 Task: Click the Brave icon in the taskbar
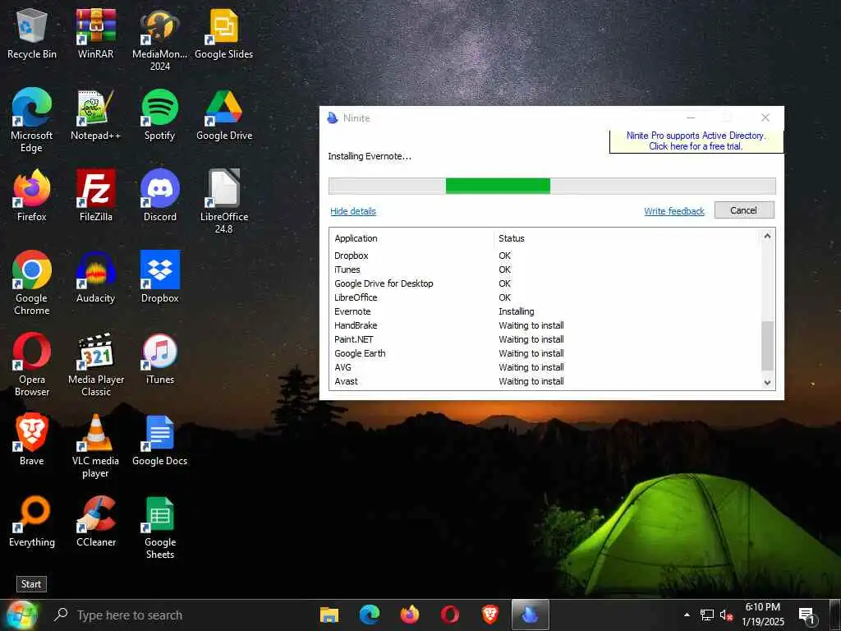(x=489, y=615)
